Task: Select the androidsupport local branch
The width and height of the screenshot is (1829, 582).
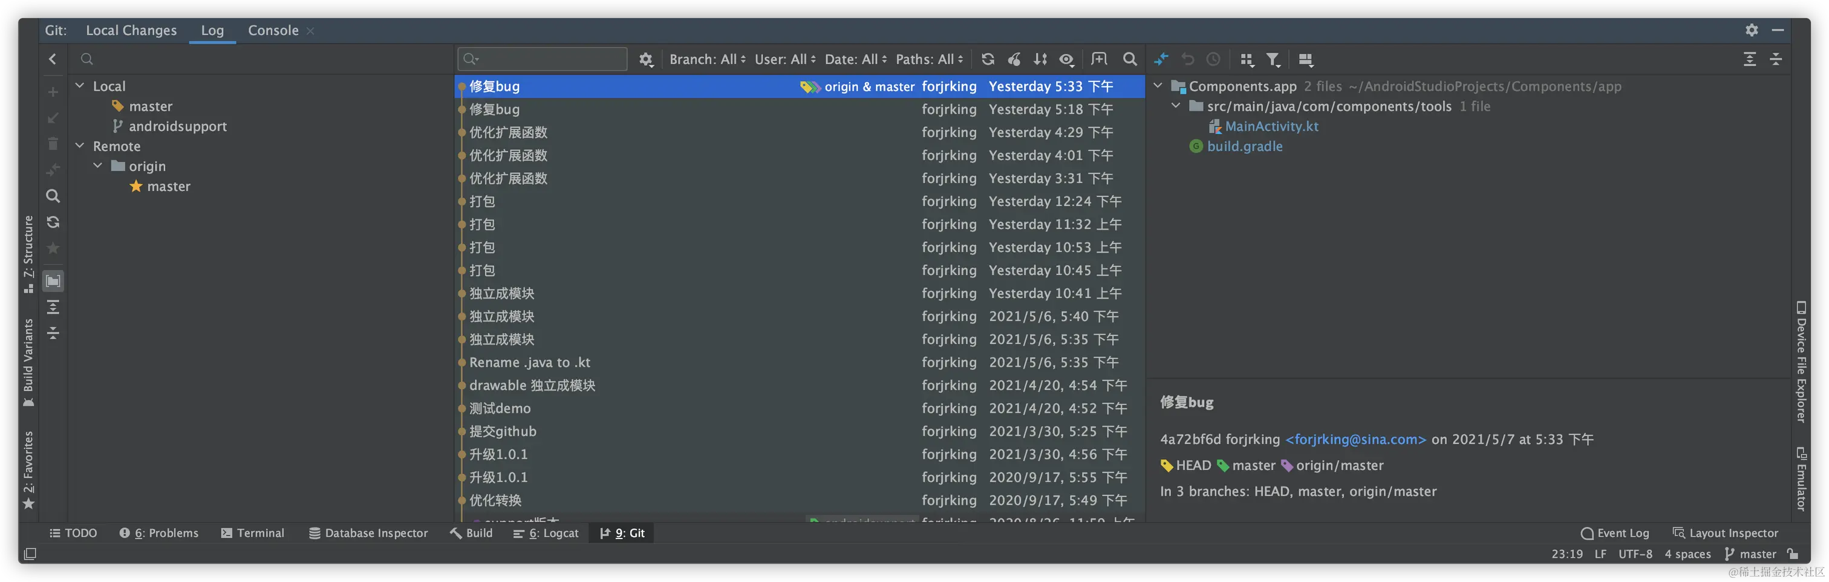Action: (x=177, y=126)
